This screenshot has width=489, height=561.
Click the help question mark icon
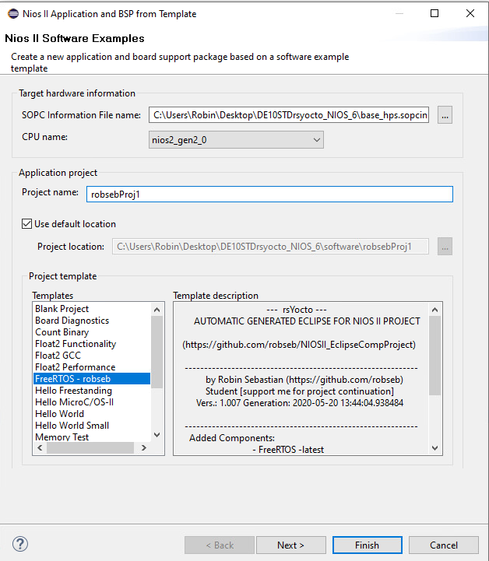tap(21, 545)
